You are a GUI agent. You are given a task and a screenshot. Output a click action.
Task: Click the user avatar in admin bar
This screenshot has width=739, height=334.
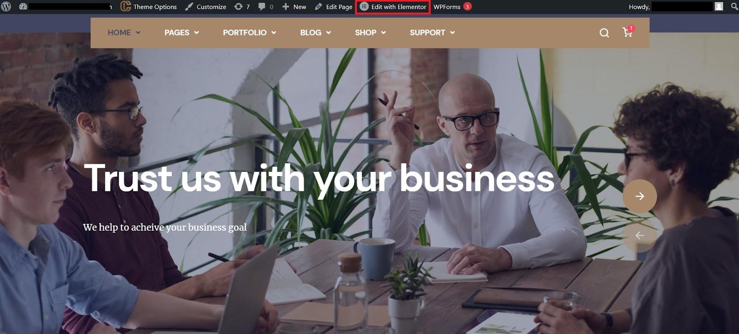coord(719,6)
